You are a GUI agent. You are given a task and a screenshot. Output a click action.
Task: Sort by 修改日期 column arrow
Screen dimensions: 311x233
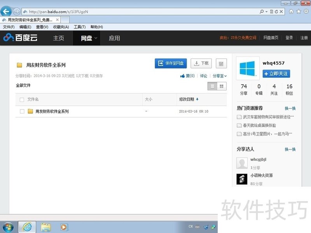coord(197,99)
